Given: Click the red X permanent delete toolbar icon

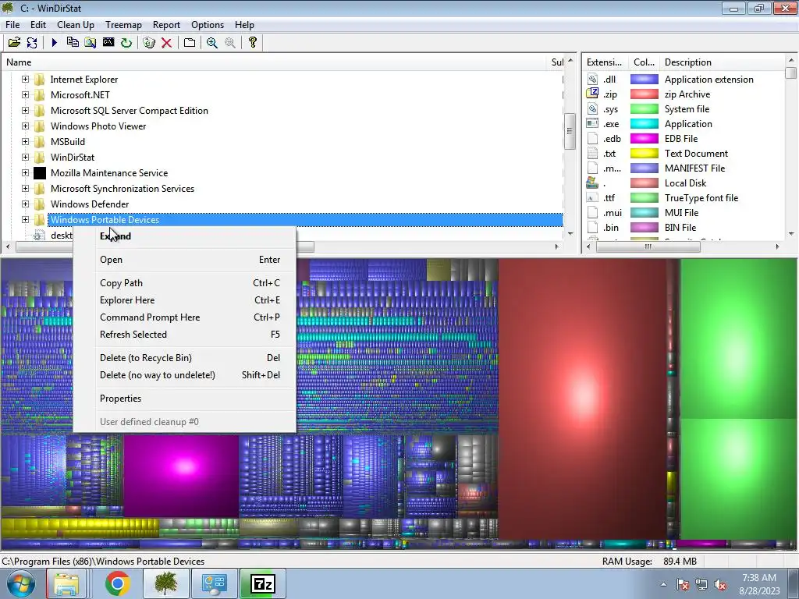Looking at the screenshot, I should point(166,43).
